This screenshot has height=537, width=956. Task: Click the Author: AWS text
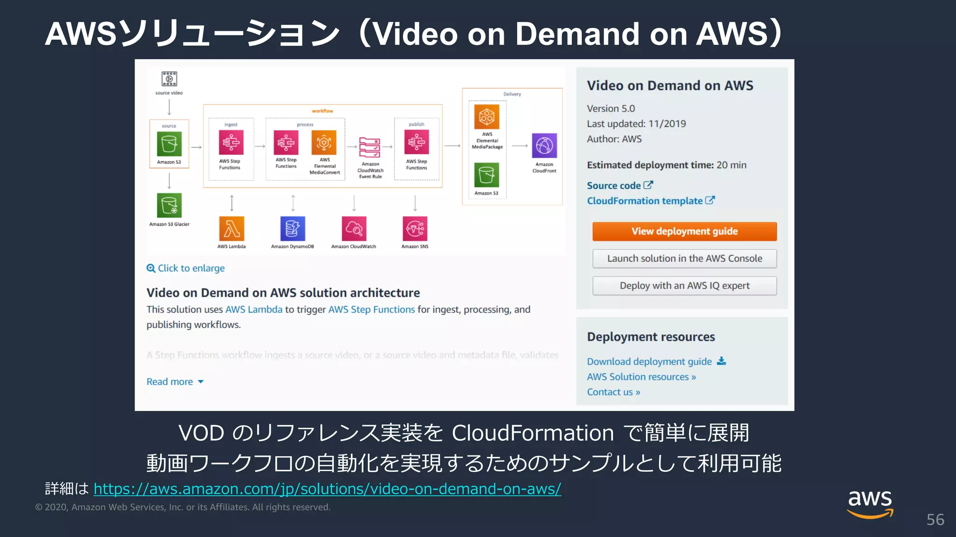coord(614,139)
